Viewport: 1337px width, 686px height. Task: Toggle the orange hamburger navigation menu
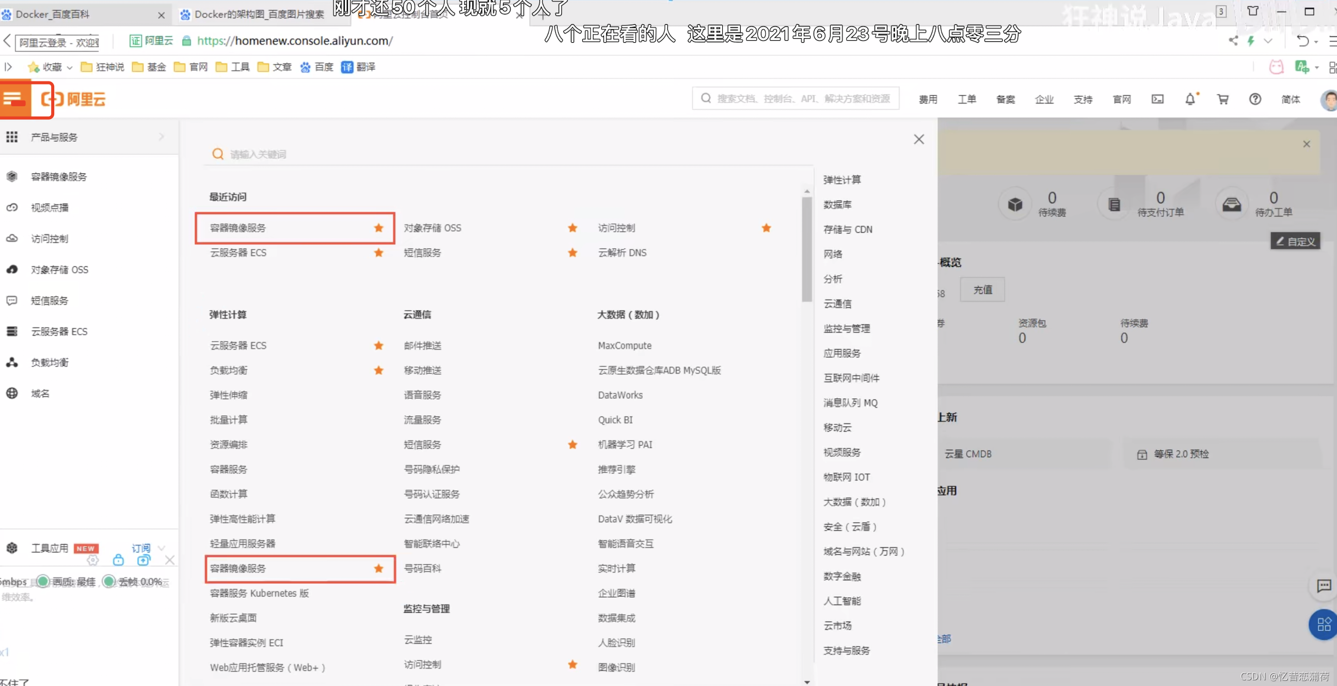pos(13,99)
